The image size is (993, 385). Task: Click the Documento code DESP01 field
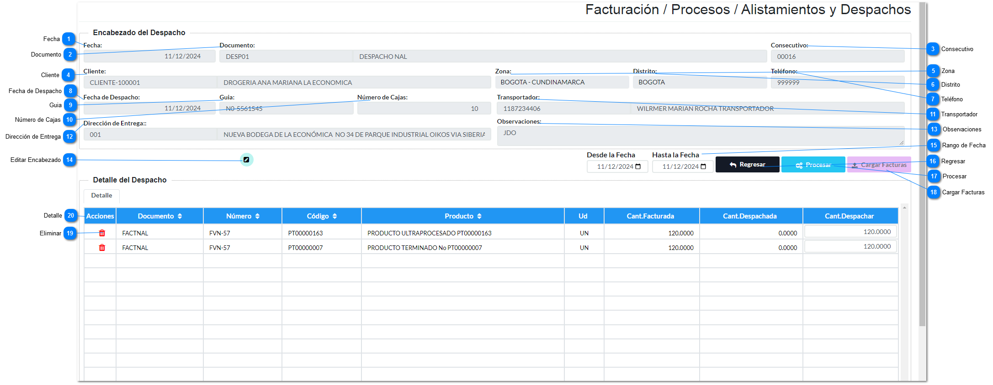click(x=286, y=57)
